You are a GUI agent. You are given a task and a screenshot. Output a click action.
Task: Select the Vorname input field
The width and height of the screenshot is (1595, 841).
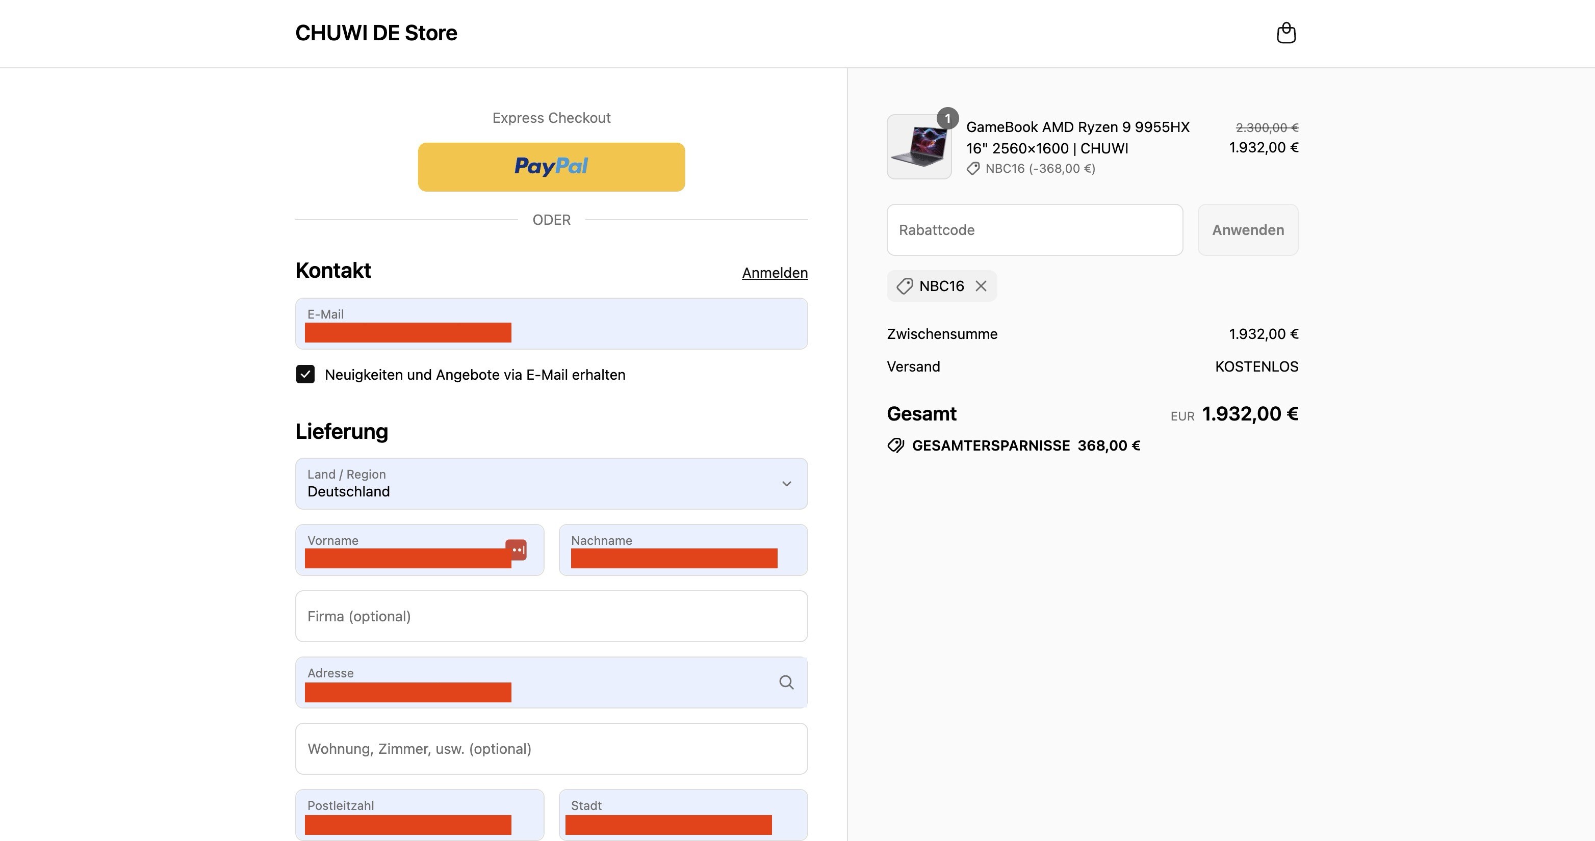(x=419, y=550)
